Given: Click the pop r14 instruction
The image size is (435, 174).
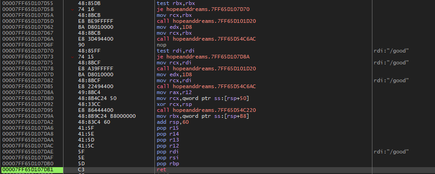Looking at the screenshot, I should tap(168, 134).
